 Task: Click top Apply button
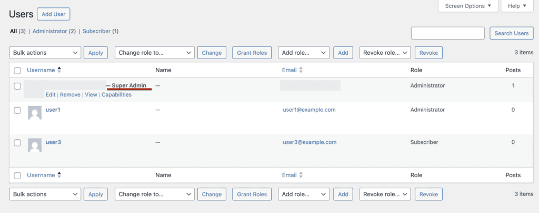coord(96,53)
